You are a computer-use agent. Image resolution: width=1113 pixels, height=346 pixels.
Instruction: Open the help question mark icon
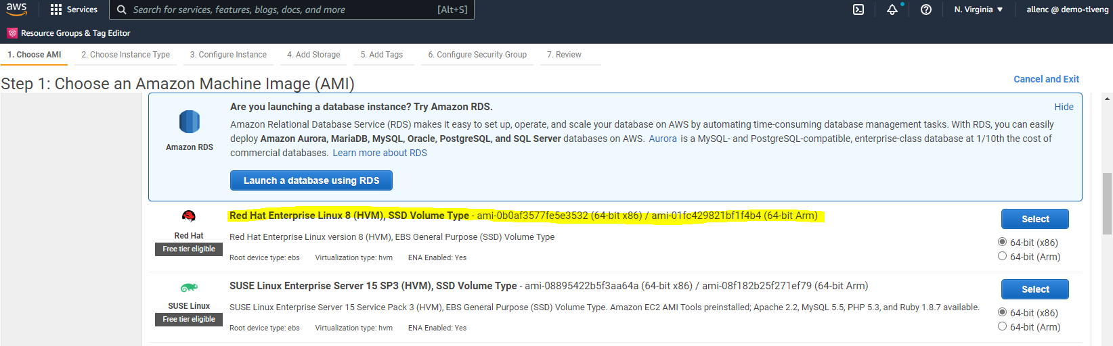tap(926, 9)
